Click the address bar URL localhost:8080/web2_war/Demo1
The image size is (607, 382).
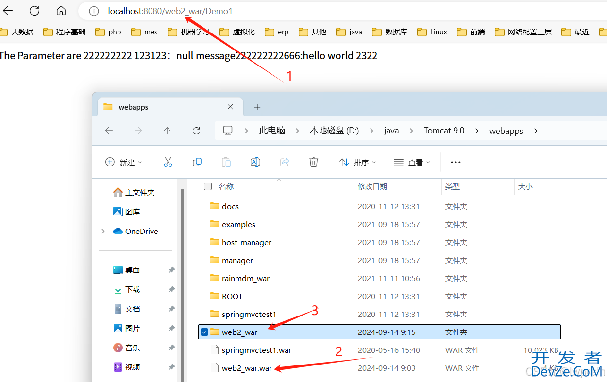170,11
